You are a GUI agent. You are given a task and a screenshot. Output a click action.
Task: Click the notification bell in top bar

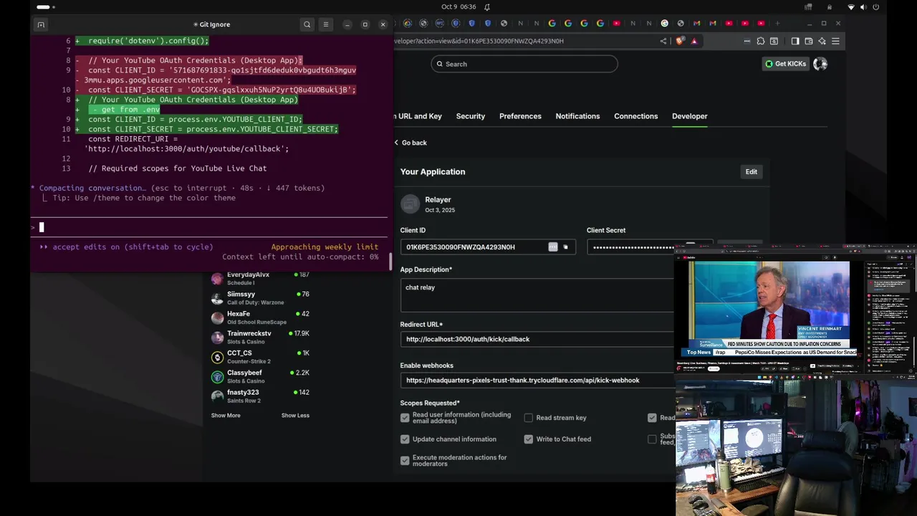tap(487, 6)
